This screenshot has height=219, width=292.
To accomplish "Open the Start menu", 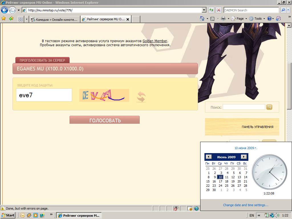I will coord(8,215).
